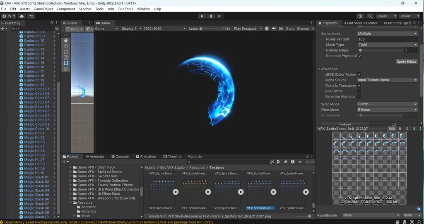Collapse the Resource folder in Project tree
The image size is (424, 224).
pos(71,203)
